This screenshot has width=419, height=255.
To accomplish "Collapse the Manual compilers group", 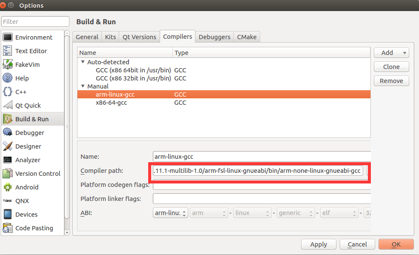I will 82,86.
